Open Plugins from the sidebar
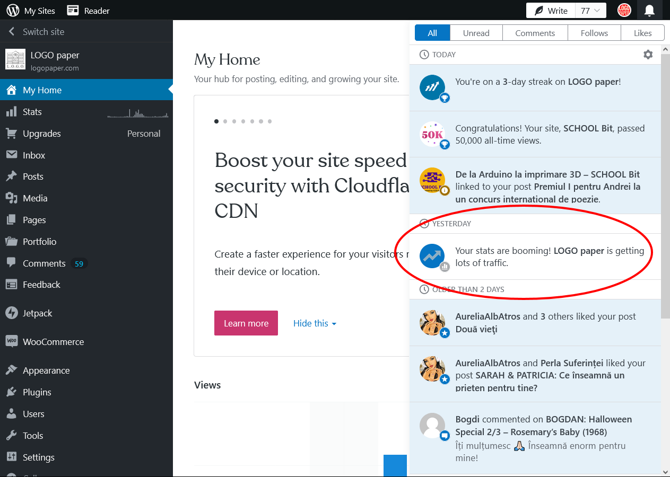Screen dimensions: 670x477 (x=37, y=392)
